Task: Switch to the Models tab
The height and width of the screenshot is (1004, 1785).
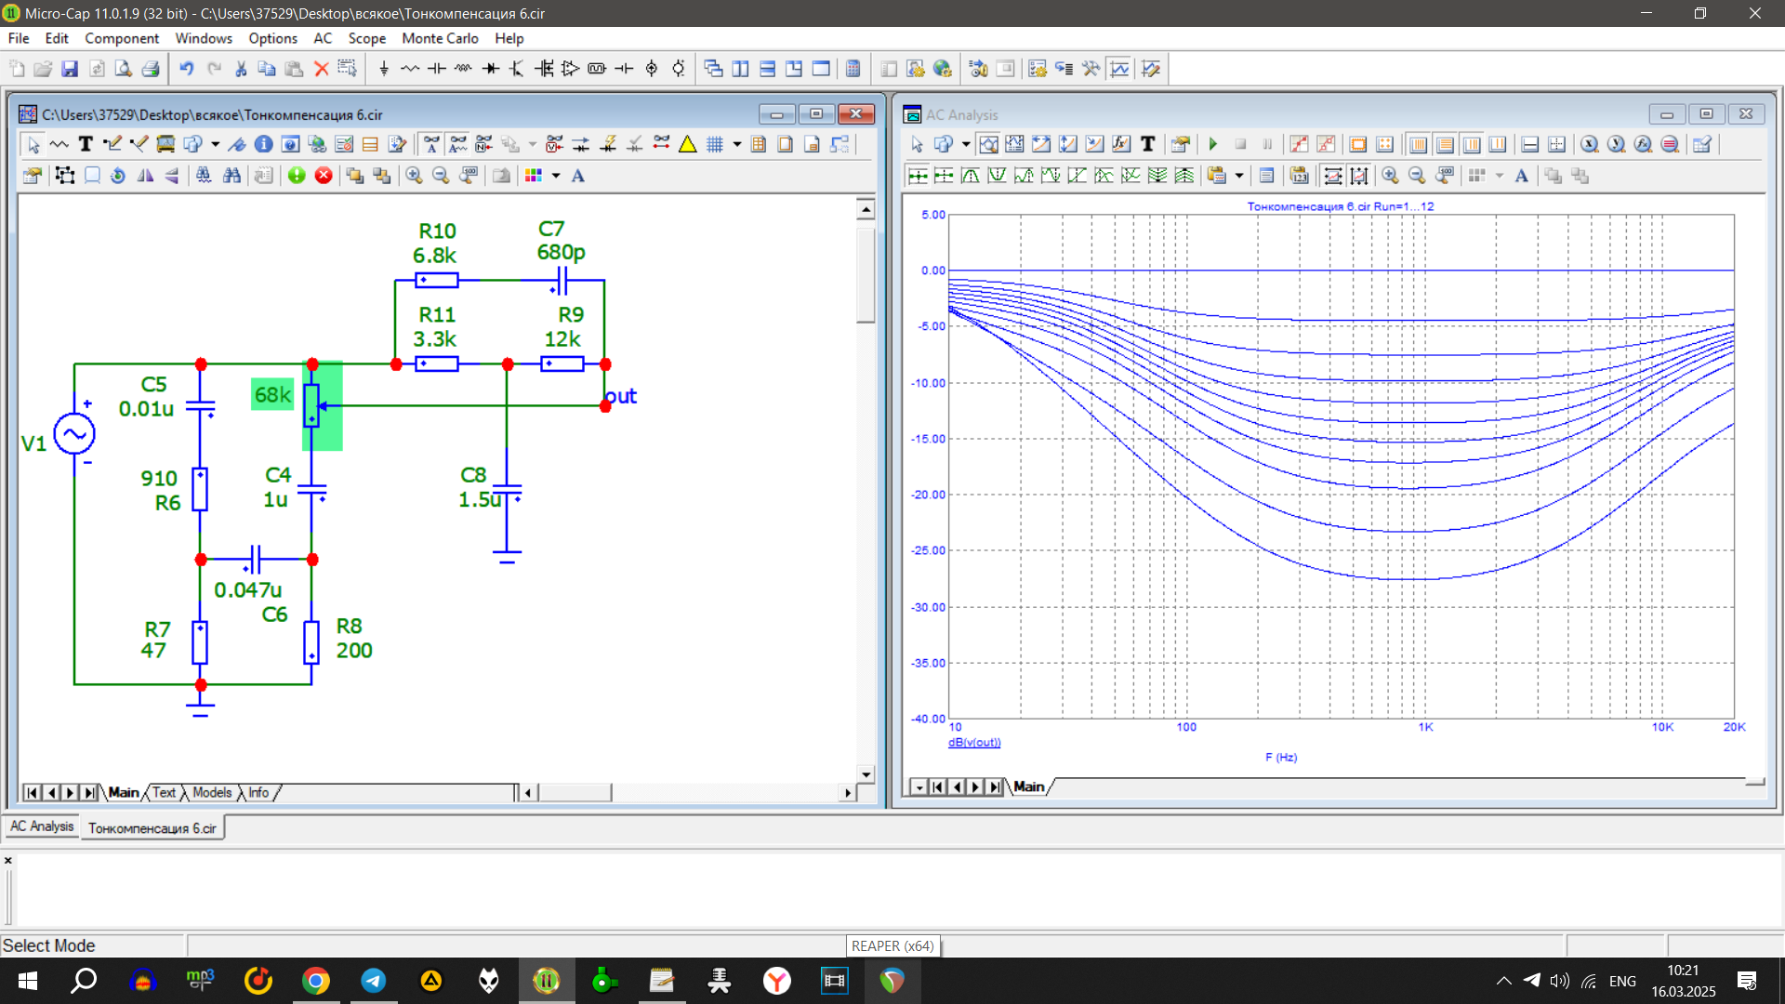Action: (x=212, y=792)
